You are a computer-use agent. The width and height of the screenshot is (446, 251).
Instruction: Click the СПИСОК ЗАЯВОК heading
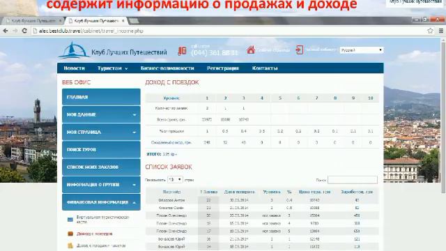pyautogui.click(x=169, y=167)
